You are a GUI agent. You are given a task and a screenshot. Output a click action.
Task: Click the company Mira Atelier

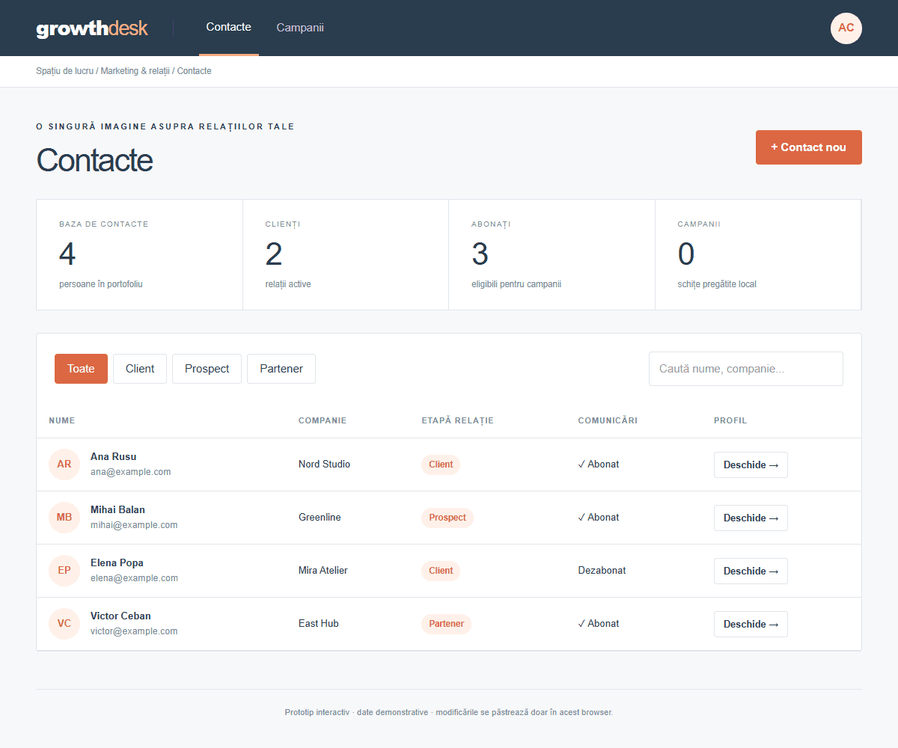(323, 571)
